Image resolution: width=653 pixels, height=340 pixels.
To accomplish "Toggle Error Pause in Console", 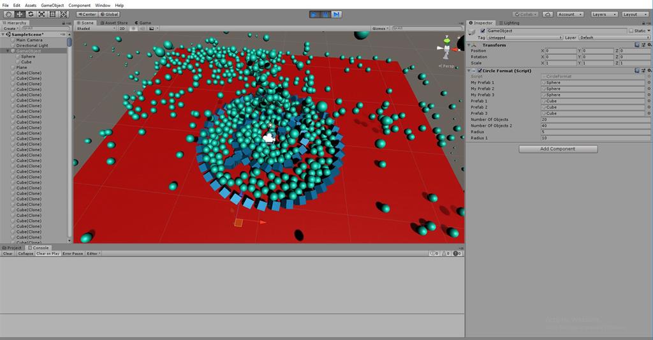I will (x=73, y=253).
